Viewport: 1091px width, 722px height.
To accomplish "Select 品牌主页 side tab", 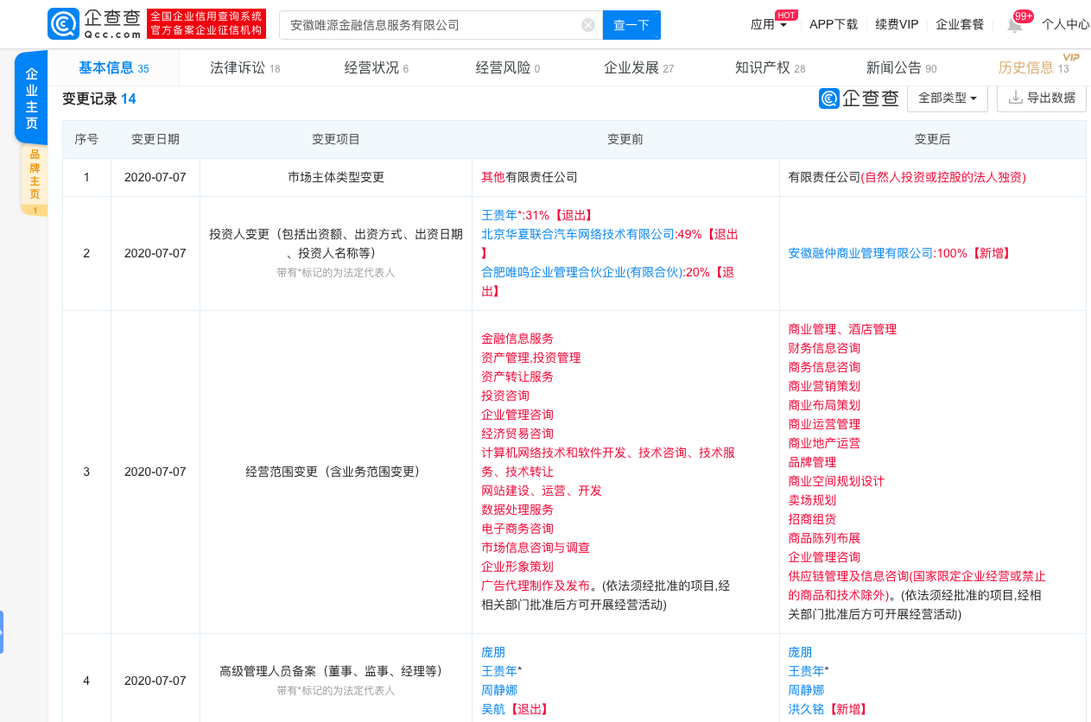I will pos(35,180).
